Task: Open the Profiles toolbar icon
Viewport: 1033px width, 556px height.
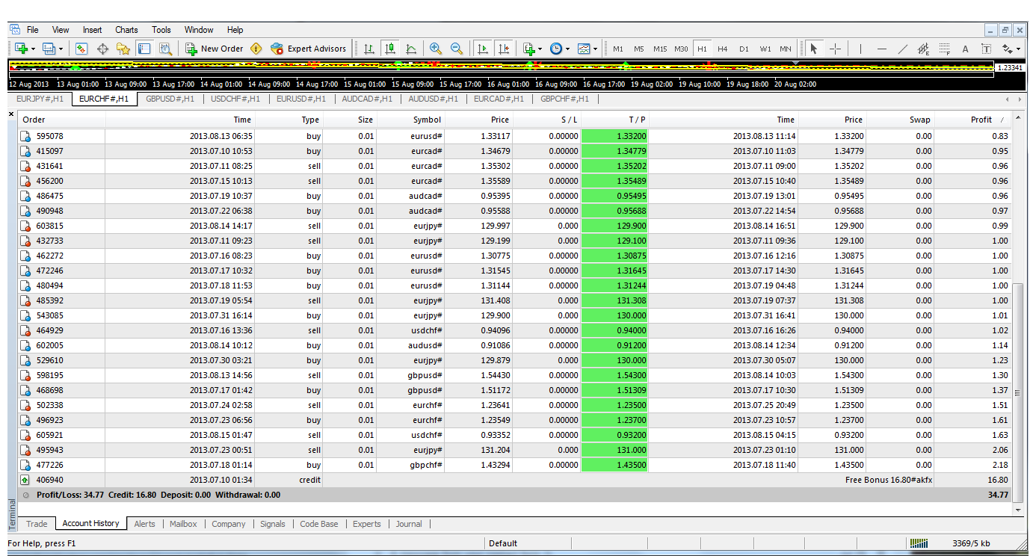Action: [x=49, y=49]
